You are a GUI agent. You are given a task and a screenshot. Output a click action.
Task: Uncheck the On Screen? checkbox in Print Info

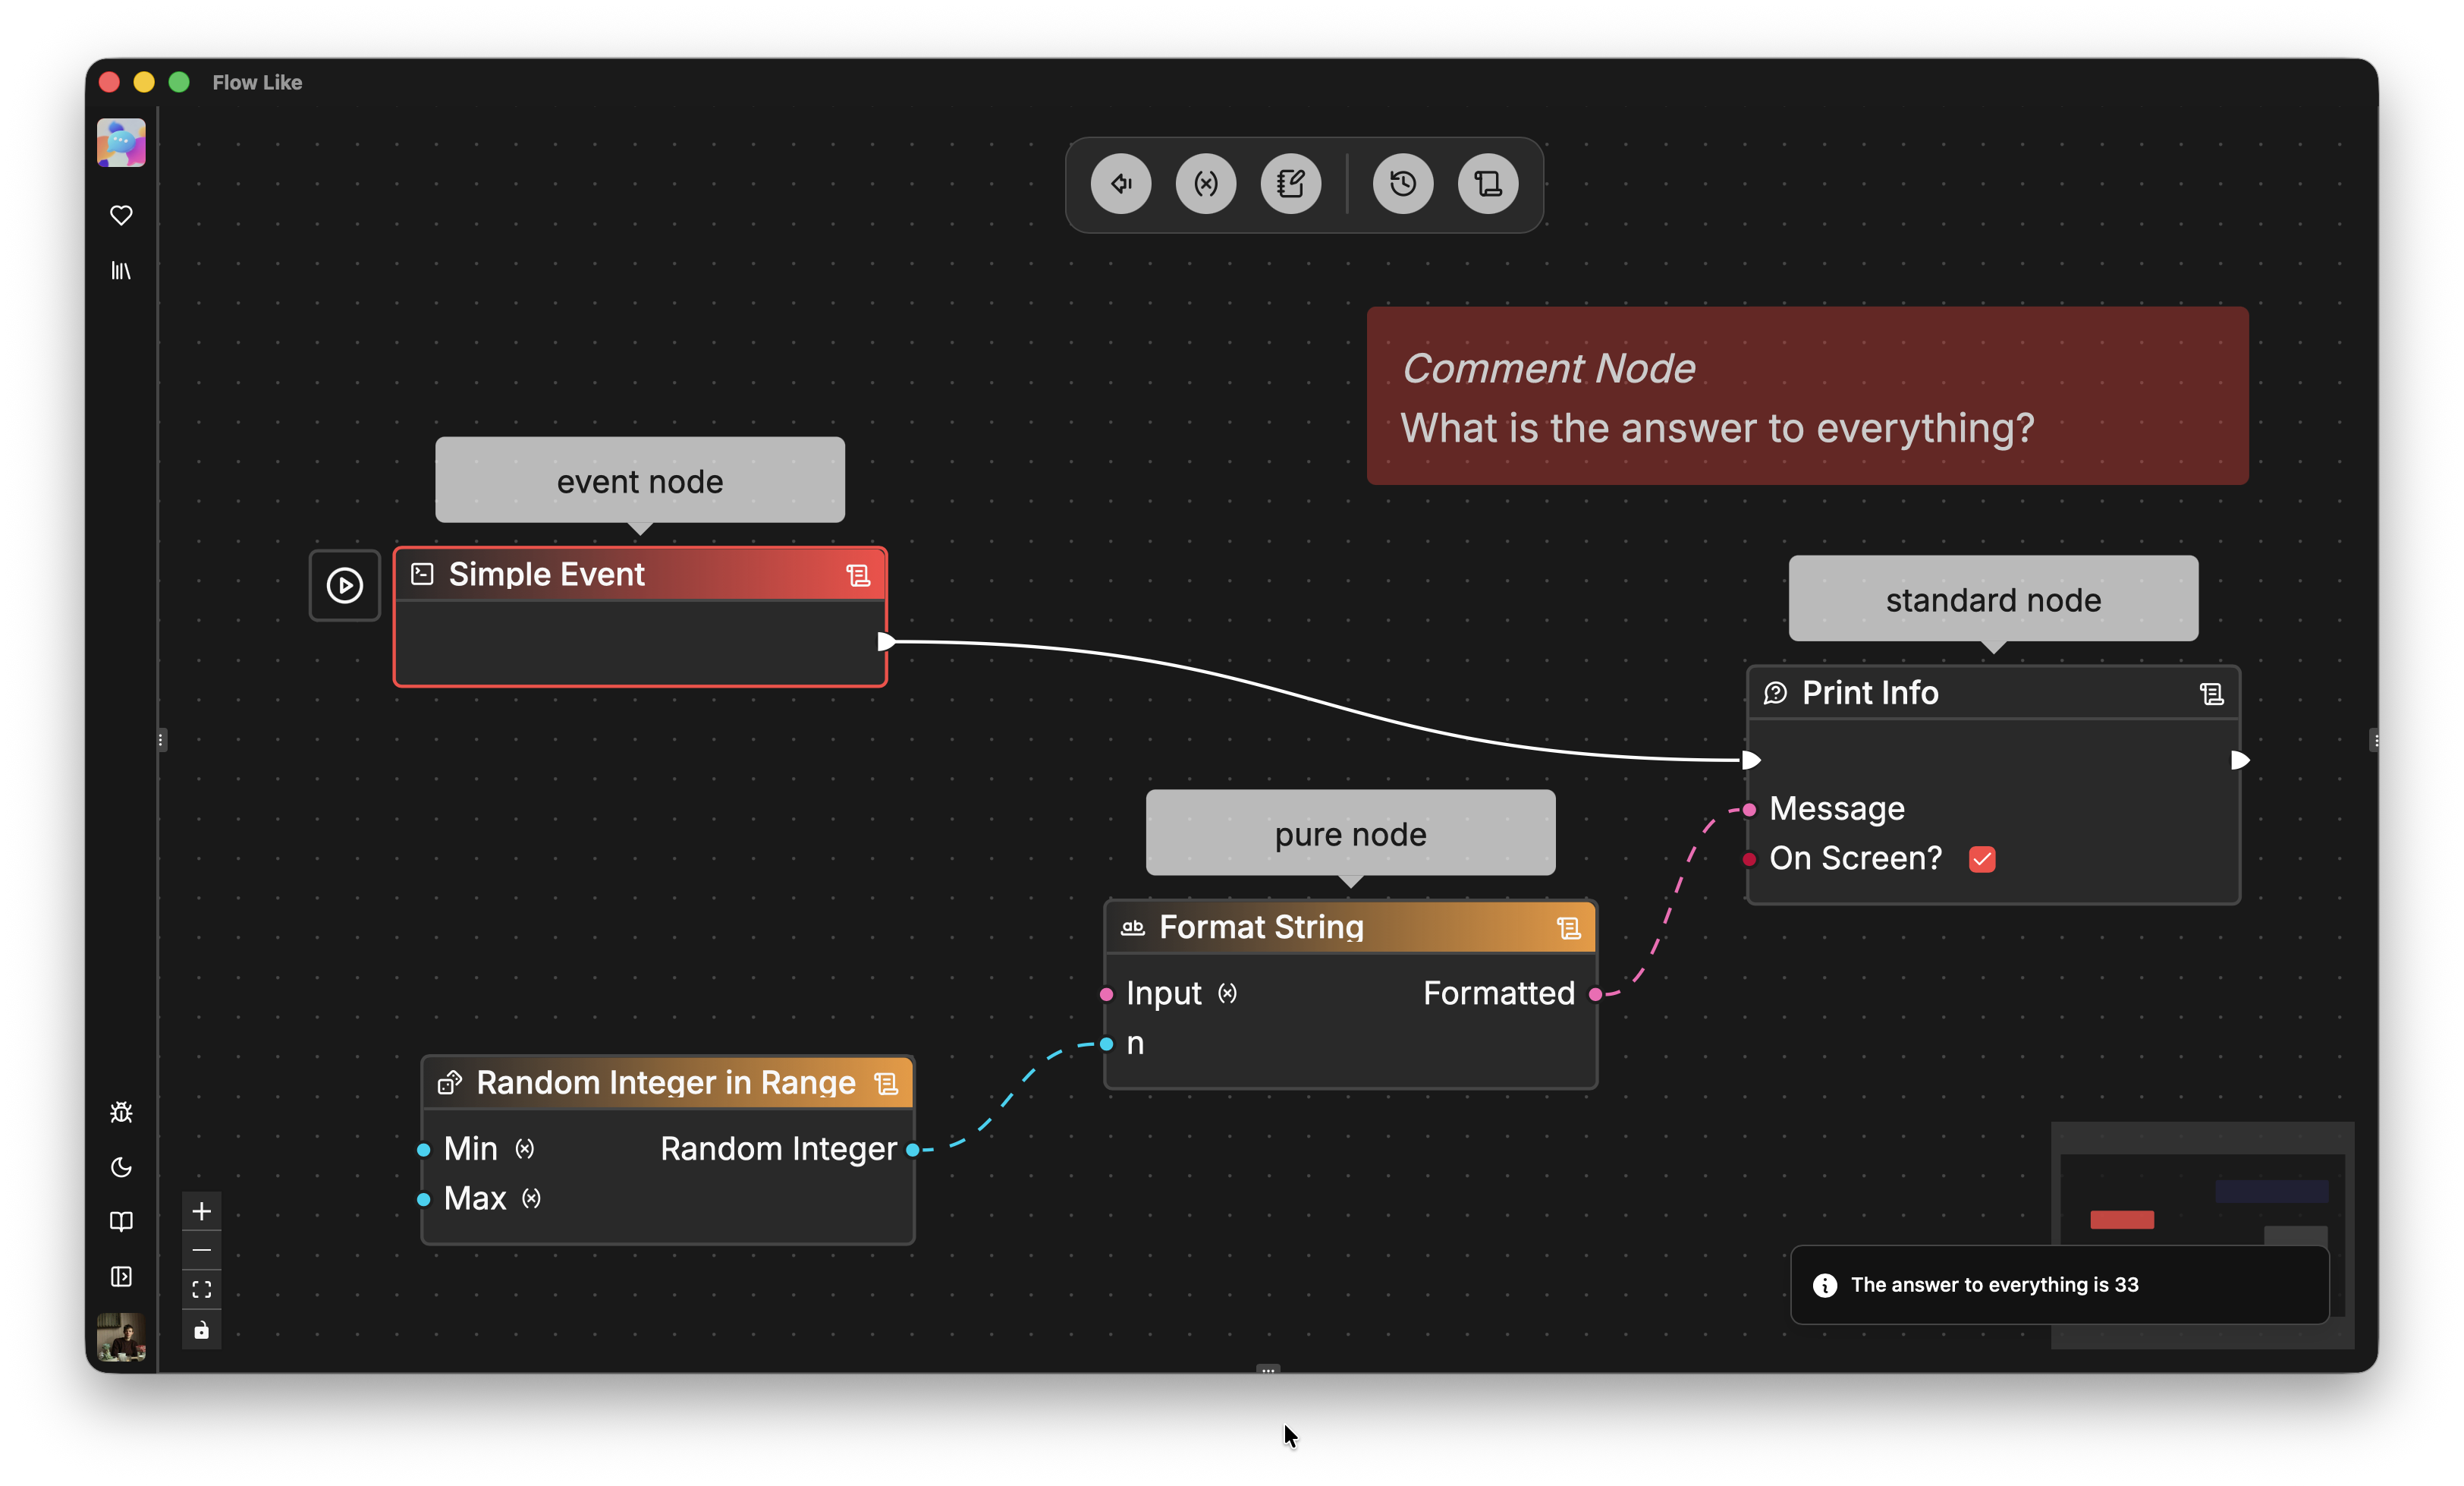[x=1983, y=858]
